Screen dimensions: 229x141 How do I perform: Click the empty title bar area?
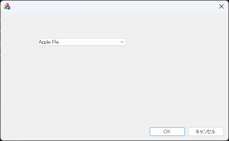(114, 7)
